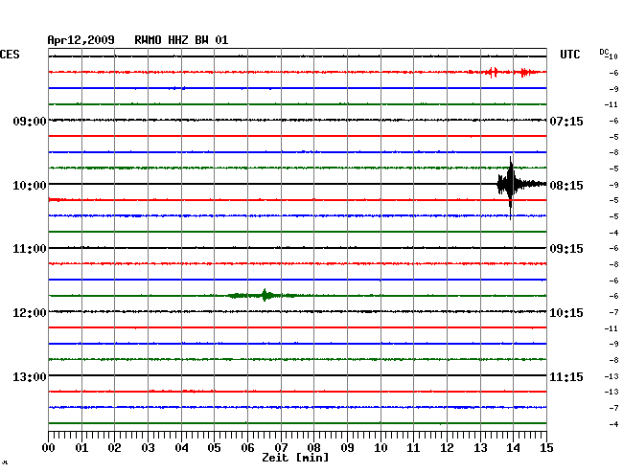
Task: Click the -7 DC value beside 10:15
Action: pos(613,313)
